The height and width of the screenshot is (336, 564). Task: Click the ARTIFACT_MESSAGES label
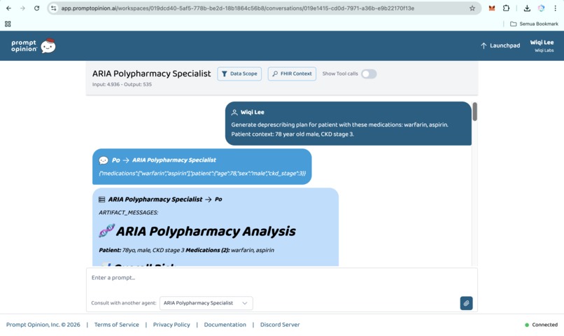coord(129,213)
